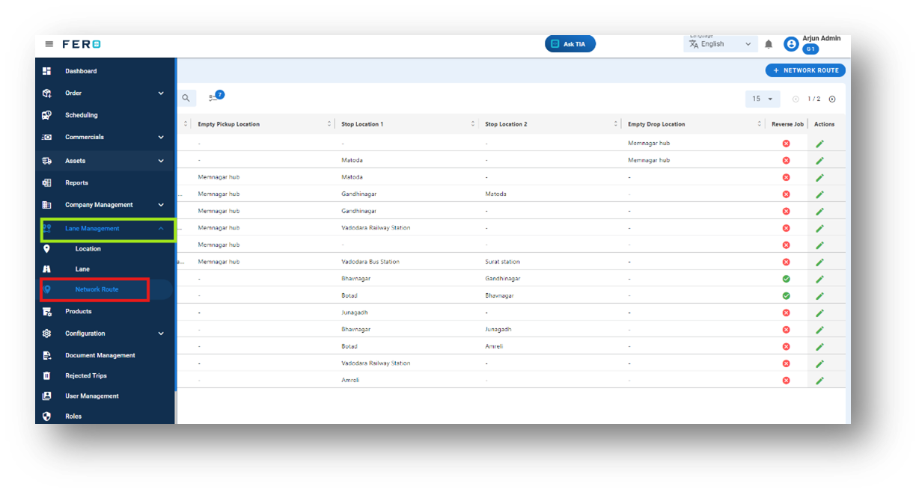The image size is (922, 495).
Task: Expand the Order menu chevron
Action: [x=161, y=93]
